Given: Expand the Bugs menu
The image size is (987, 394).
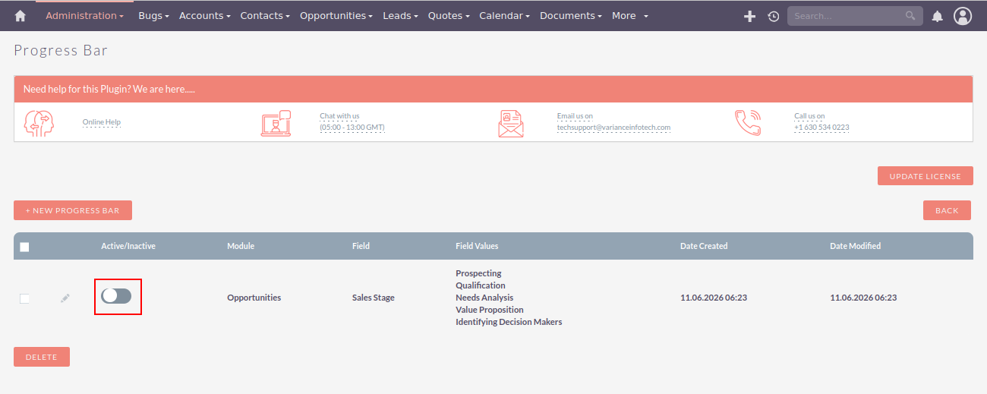Looking at the screenshot, I should (x=153, y=16).
